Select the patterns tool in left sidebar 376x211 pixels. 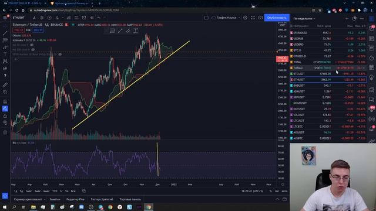pyautogui.click(x=5, y=61)
